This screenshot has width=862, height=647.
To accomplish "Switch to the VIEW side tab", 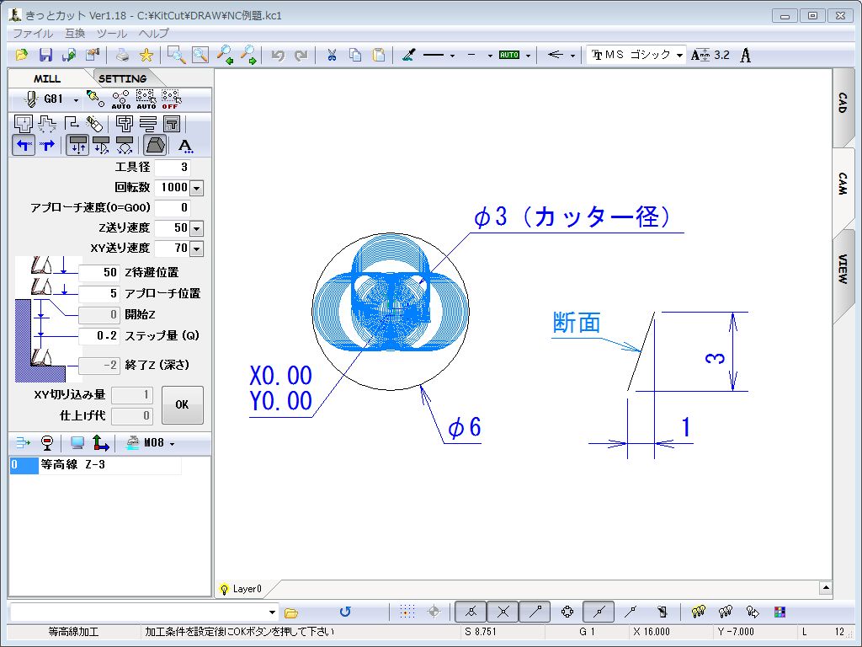I will point(843,269).
